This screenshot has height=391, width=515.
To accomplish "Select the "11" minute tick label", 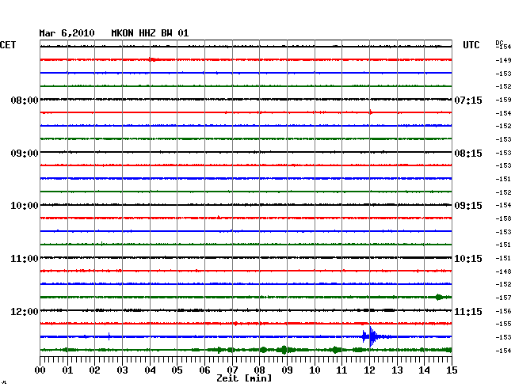I will pyautogui.click(x=341, y=370).
